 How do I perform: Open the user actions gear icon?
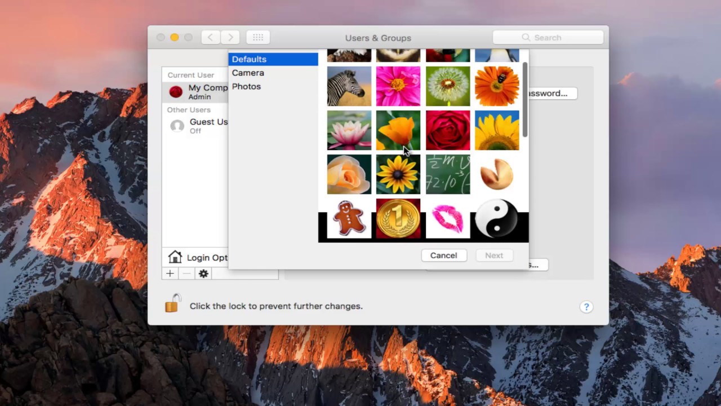(203, 273)
